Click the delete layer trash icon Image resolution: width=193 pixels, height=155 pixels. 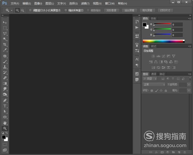(x=185, y=152)
